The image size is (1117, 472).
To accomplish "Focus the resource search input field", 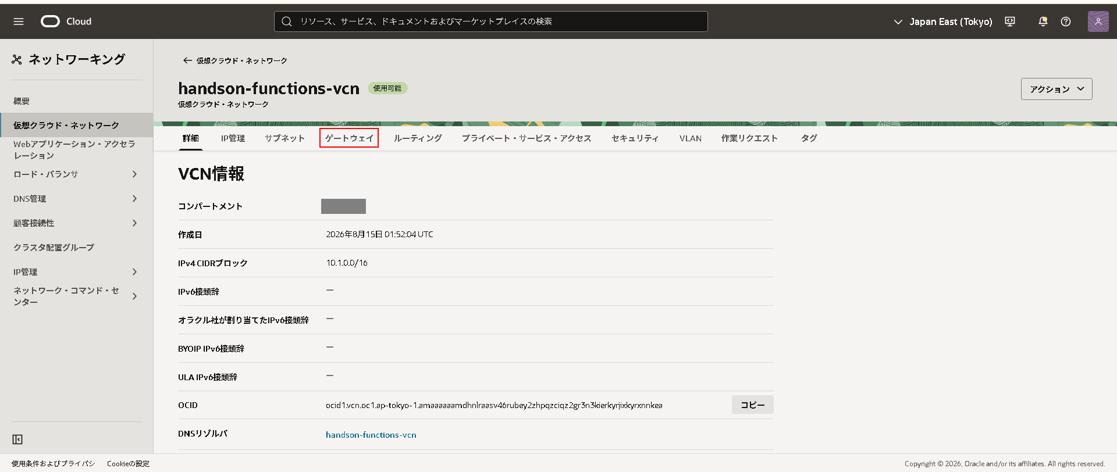I will point(491,22).
